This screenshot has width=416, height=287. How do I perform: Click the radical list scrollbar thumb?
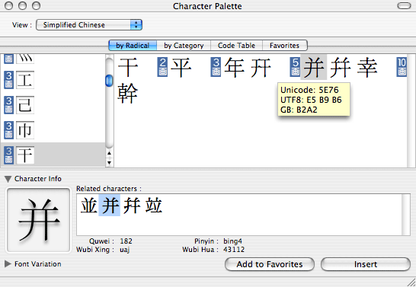pos(109,81)
